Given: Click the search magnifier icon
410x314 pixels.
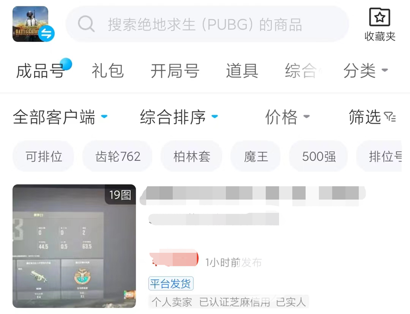Looking at the screenshot, I should click(x=86, y=24).
